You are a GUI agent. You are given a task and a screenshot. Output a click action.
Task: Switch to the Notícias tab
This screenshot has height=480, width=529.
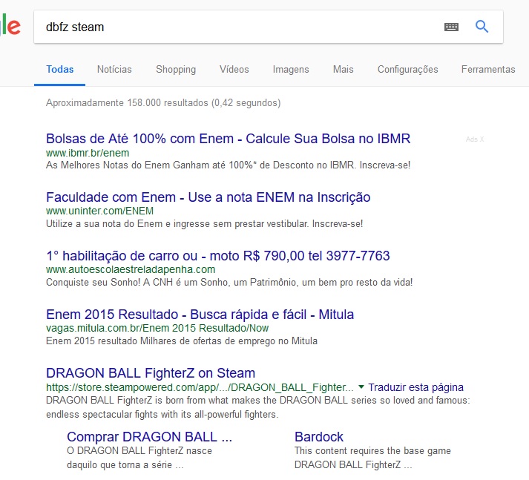pyautogui.click(x=114, y=70)
